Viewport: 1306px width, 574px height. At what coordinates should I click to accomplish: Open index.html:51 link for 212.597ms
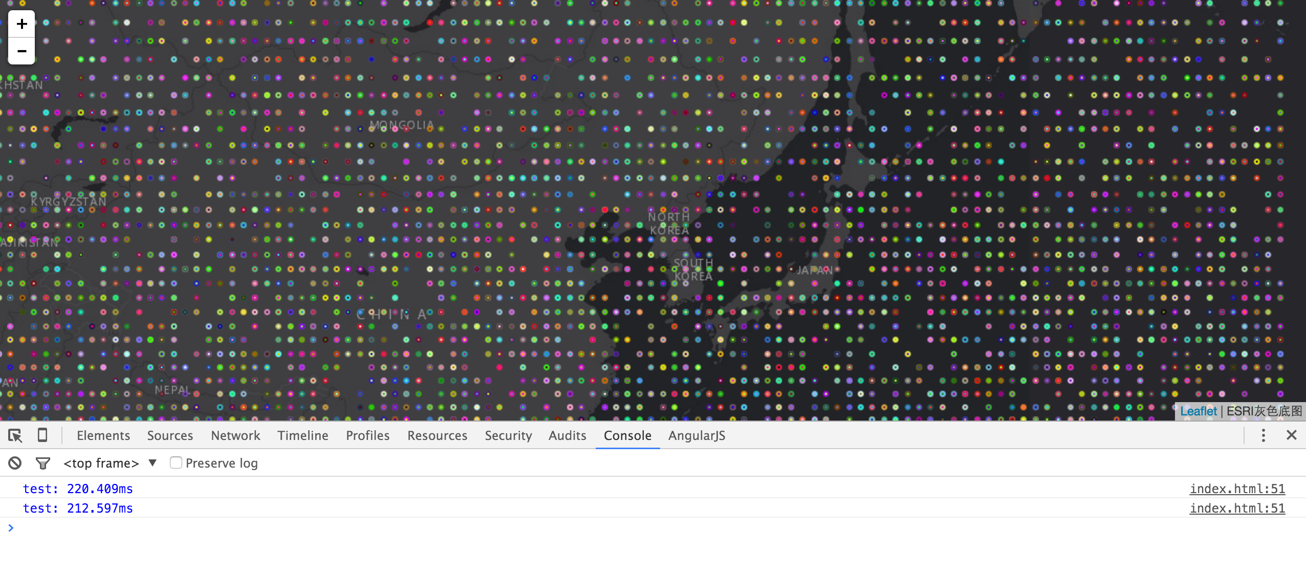click(1237, 508)
